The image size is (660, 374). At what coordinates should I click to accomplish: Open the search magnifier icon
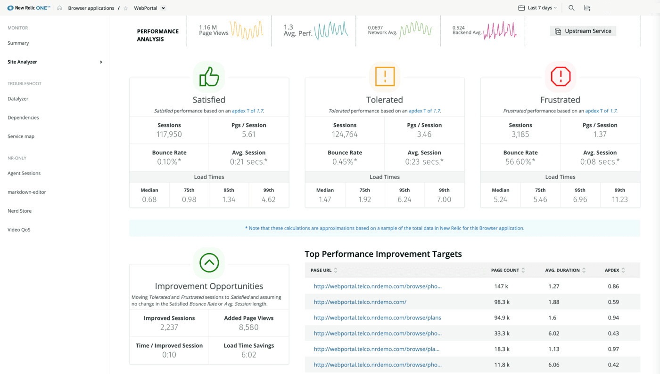pos(571,8)
